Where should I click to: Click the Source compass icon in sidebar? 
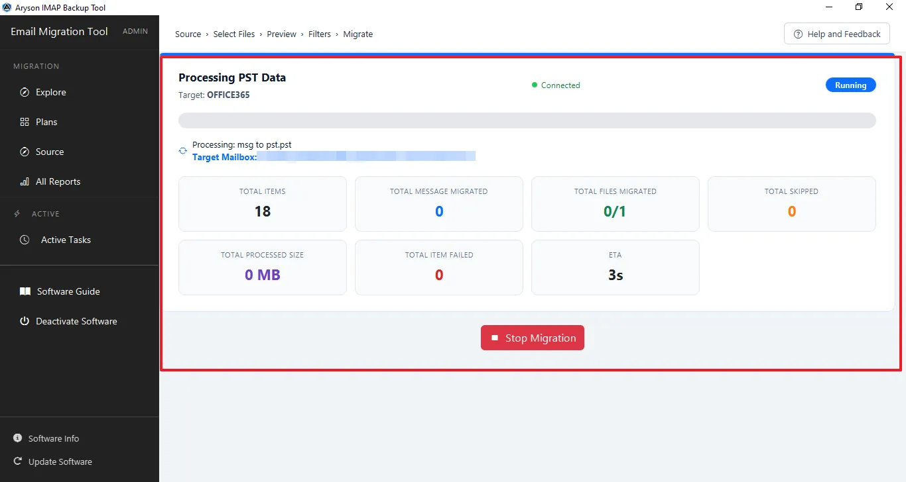pyautogui.click(x=25, y=152)
